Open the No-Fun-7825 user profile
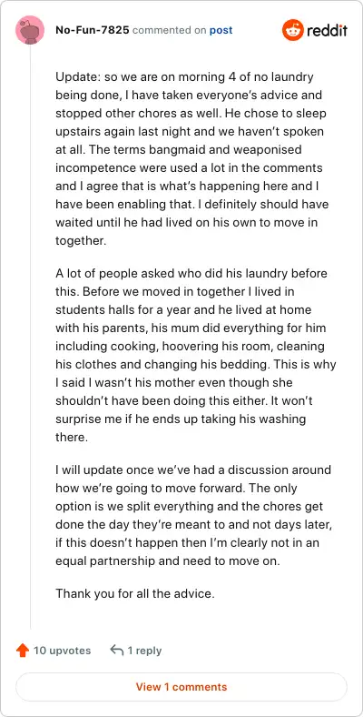The image size is (363, 717). click(93, 30)
